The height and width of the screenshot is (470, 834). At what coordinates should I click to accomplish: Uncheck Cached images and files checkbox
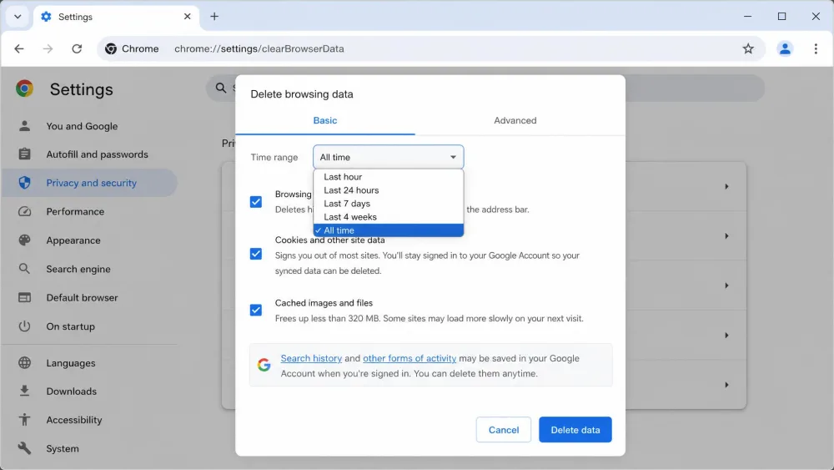click(x=256, y=311)
